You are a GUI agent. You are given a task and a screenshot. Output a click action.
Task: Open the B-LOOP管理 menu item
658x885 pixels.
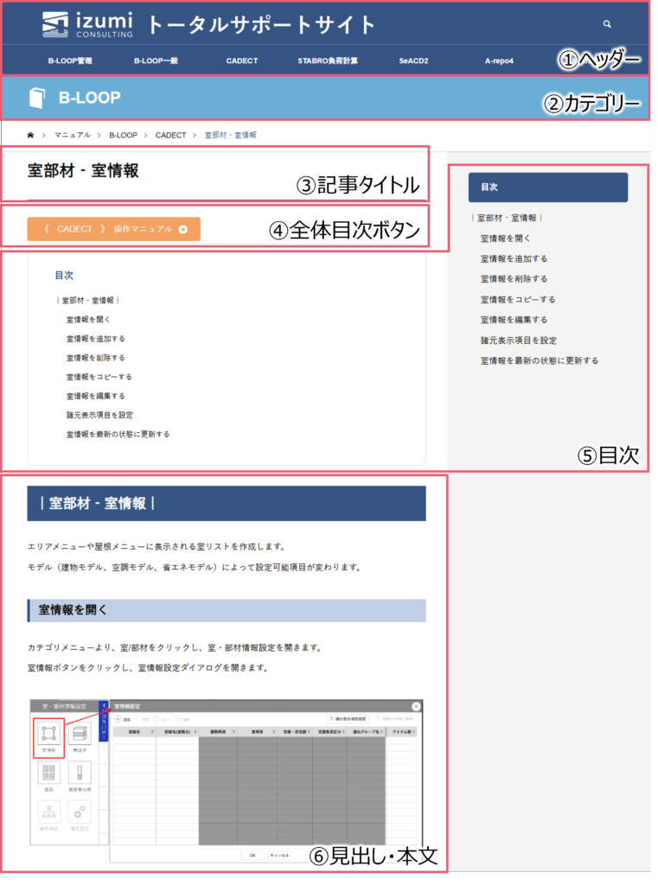pos(70,61)
